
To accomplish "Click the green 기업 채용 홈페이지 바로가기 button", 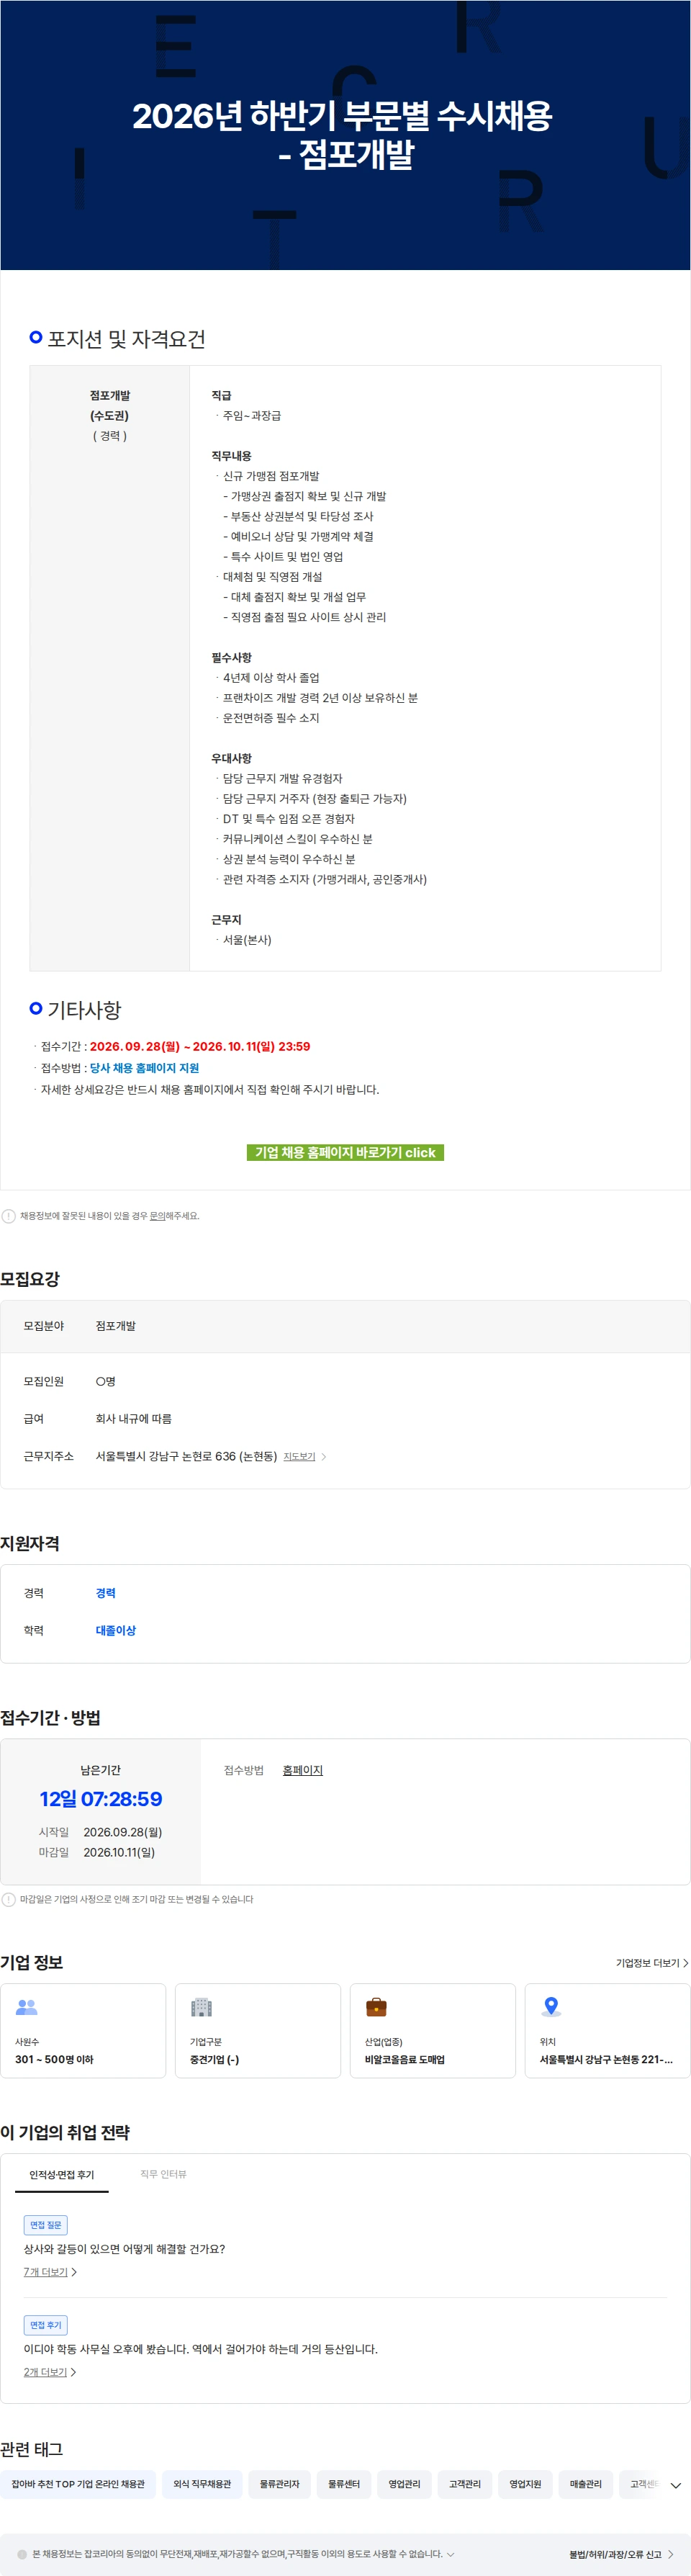I will pyautogui.click(x=345, y=1152).
